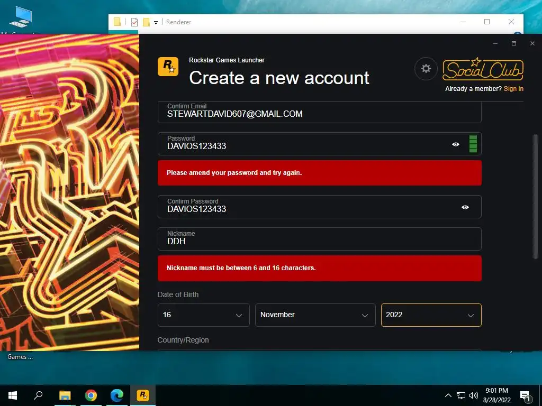Click the Country/Region label
Image resolution: width=542 pixels, height=406 pixels.
pyautogui.click(x=183, y=340)
